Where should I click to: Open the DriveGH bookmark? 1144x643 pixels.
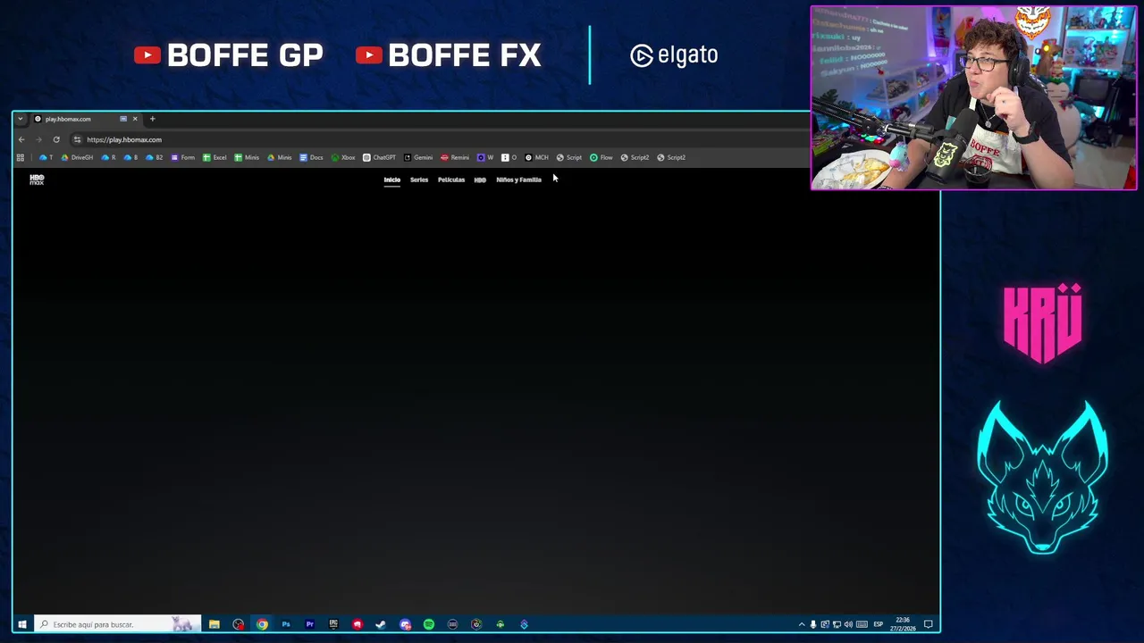click(x=77, y=157)
